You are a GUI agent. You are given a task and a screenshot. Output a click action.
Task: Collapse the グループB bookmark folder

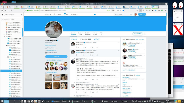tap(6, 57)
